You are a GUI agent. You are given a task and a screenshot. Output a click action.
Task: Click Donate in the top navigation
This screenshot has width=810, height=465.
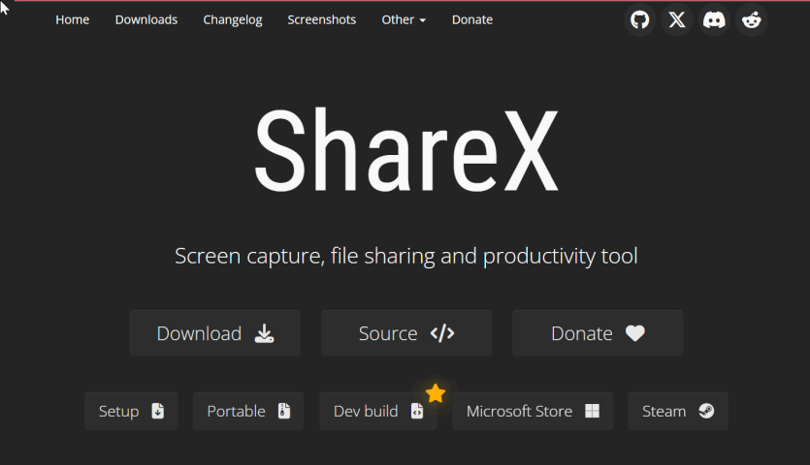point(472,20)
